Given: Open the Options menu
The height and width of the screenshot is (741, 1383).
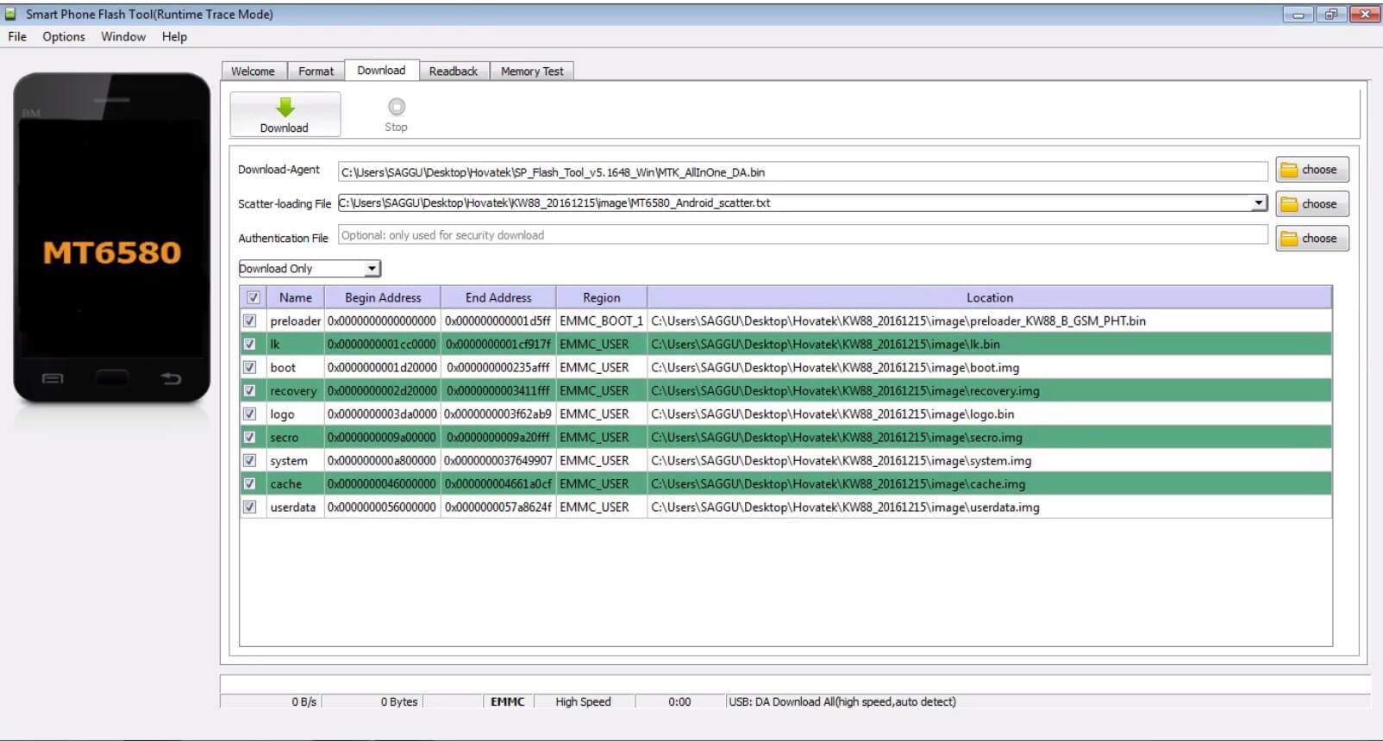Looking at the screenshot, I should click(x=64, y=37).
